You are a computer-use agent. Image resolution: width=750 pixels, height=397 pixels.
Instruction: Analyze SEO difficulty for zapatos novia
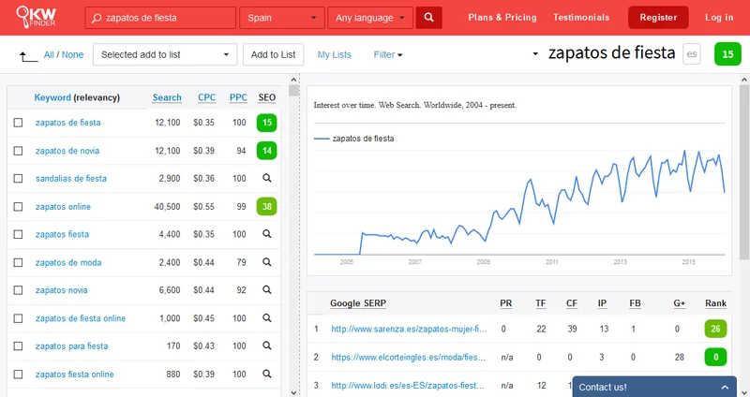[x=267, y=290]
